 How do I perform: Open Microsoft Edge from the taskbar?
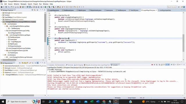(x=56, y=101)
